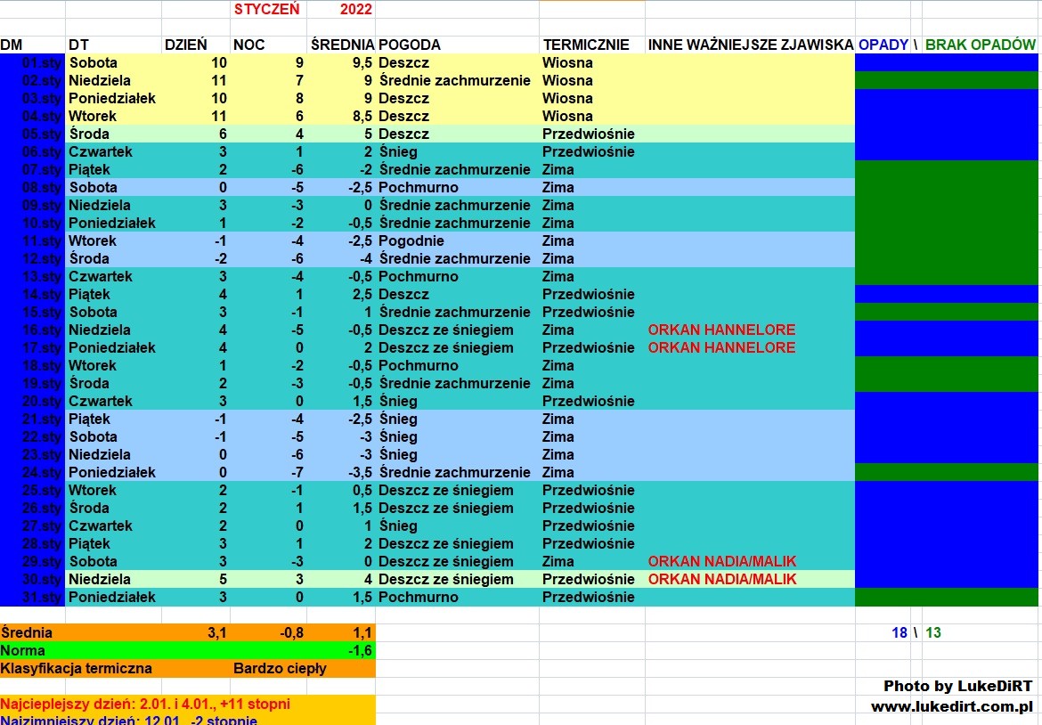Select the Najcieplejszy dzień summary line
The width and height of the screenshot is (1042, 725).
coord(145,704)
